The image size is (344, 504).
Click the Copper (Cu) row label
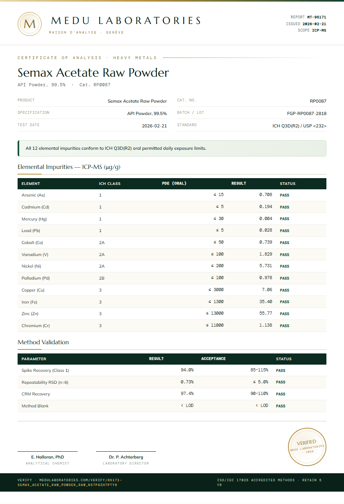(33, 290)
